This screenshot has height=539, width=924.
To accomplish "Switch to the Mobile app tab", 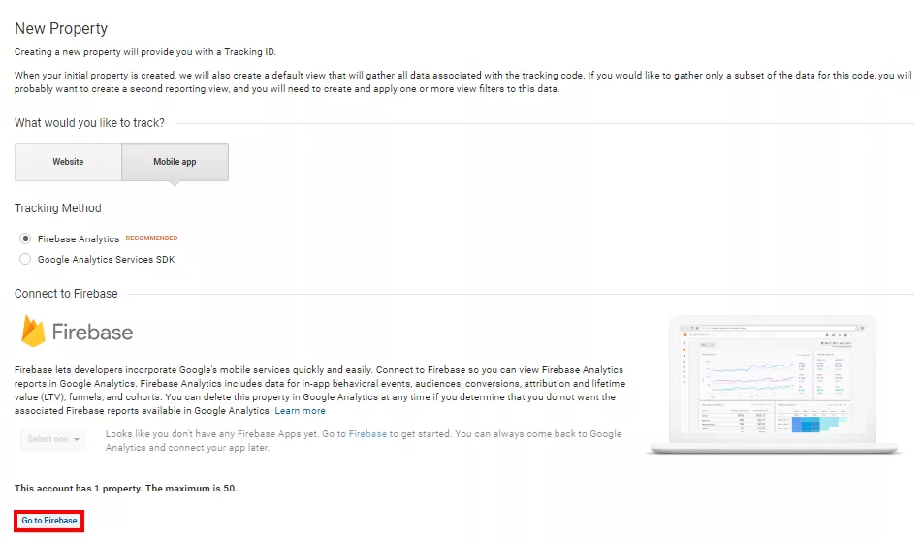I will pos(175,162).
